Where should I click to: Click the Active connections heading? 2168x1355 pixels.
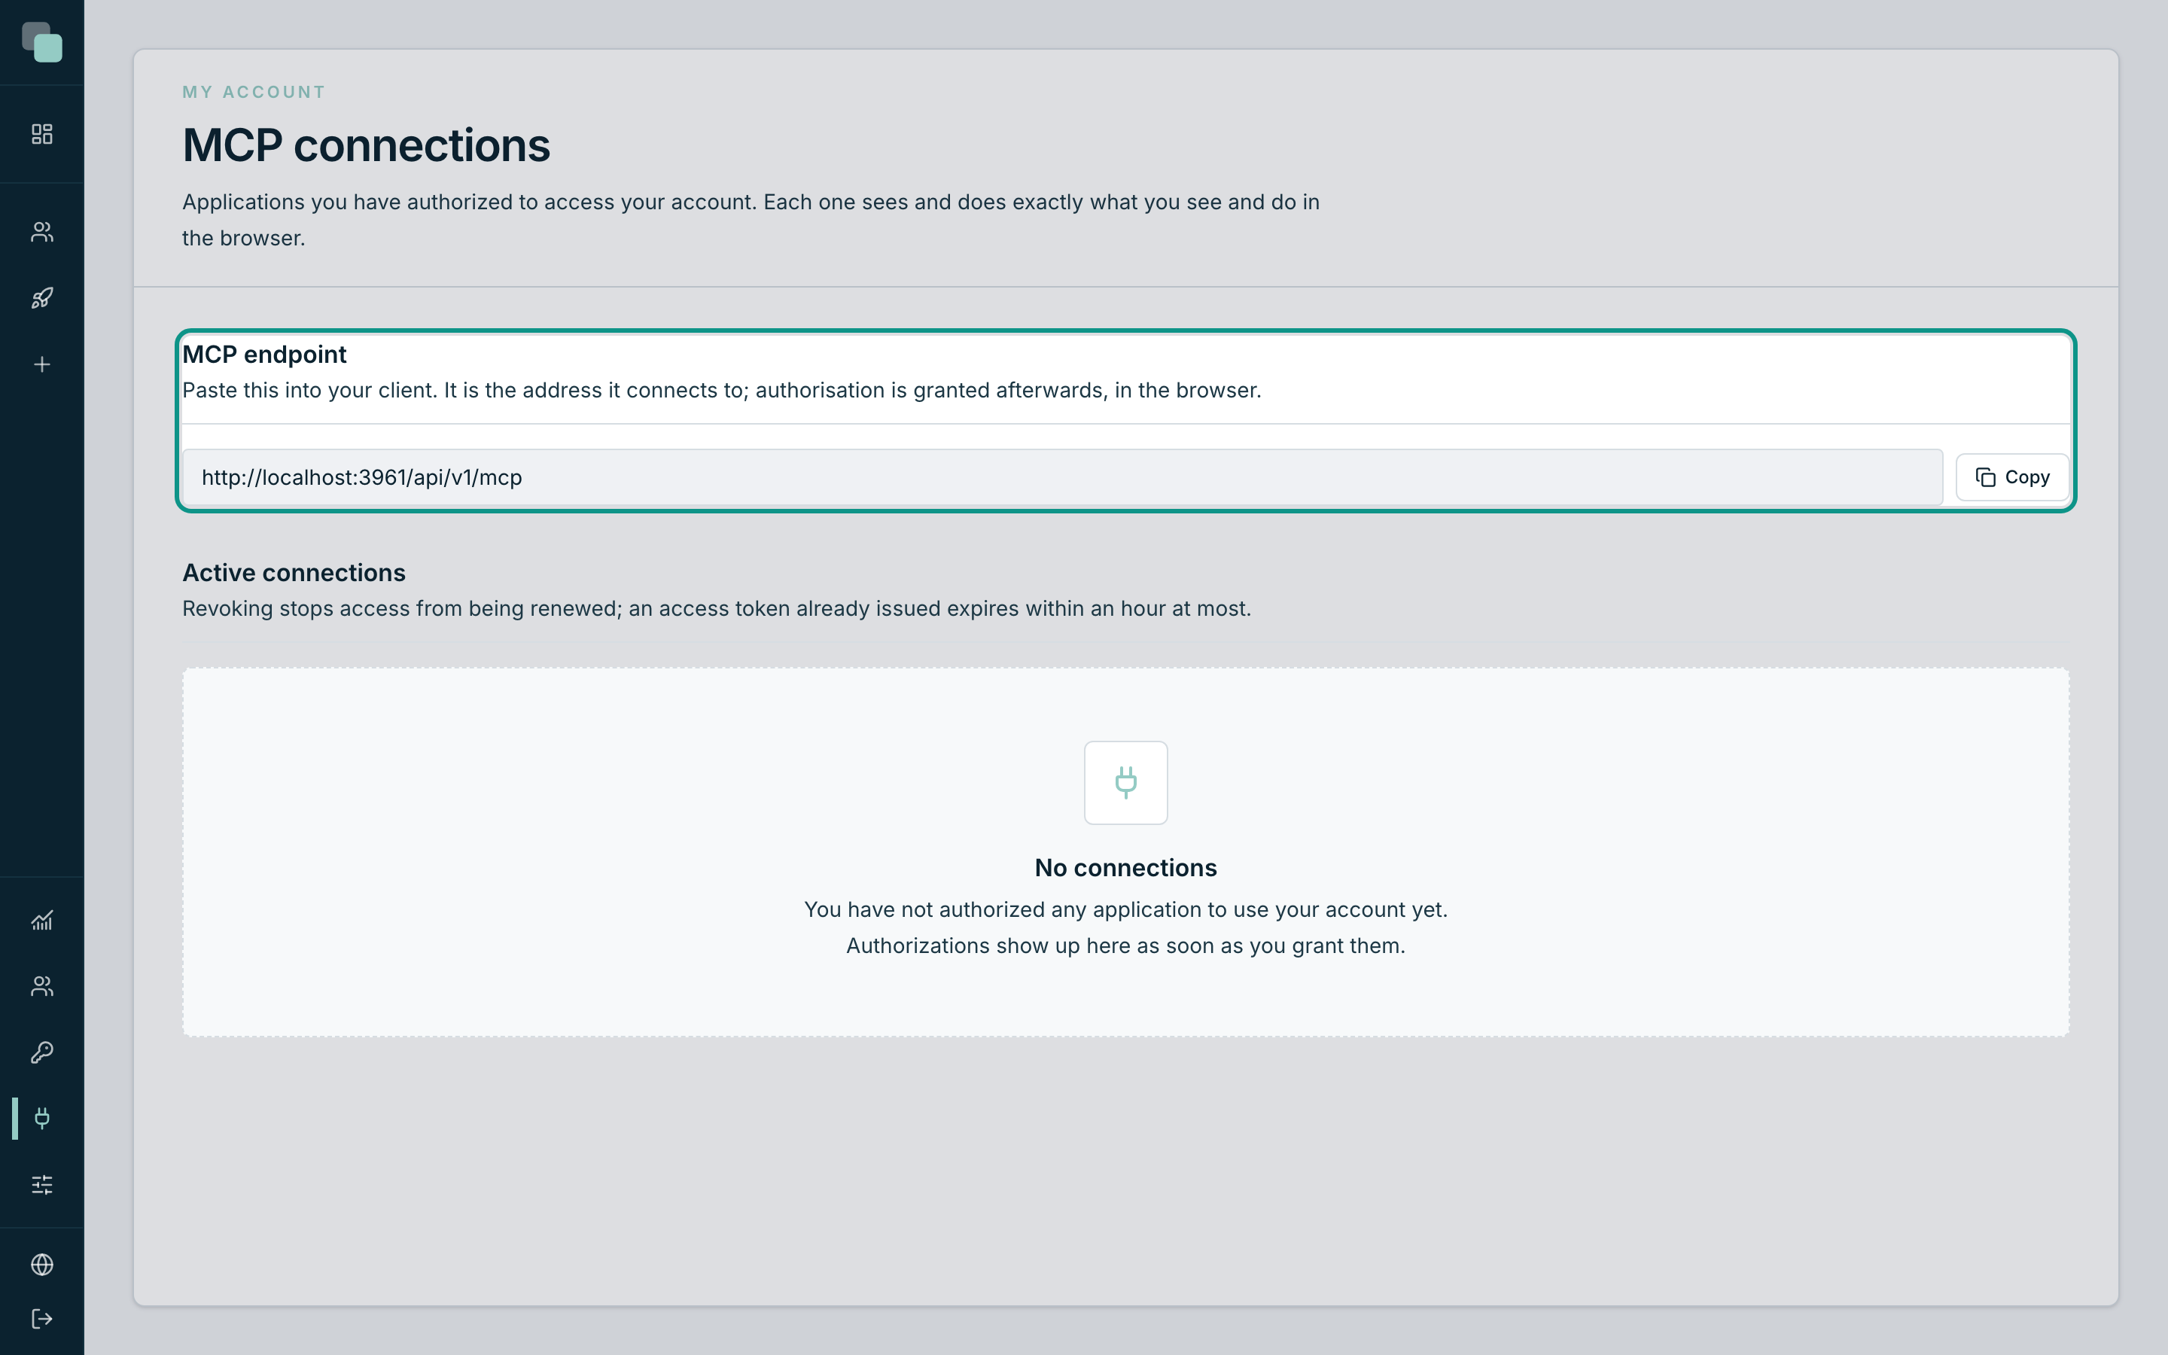pos(294,573)
